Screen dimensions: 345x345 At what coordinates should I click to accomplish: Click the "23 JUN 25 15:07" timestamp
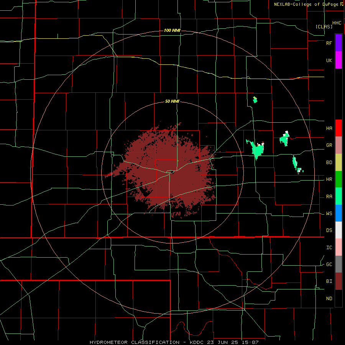tap(233, 342)
